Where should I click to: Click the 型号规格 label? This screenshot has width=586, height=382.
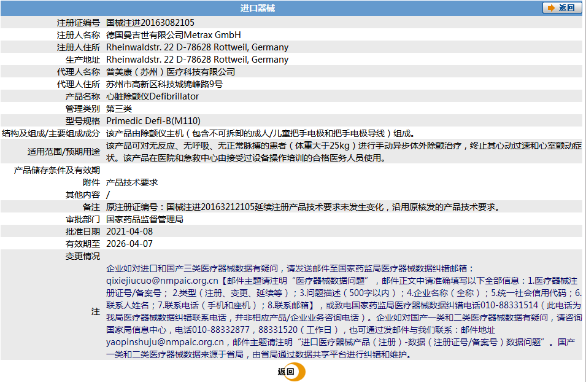83,121
